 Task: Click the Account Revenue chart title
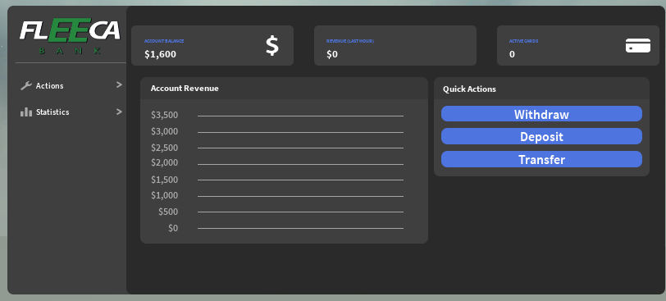point(185,89)
